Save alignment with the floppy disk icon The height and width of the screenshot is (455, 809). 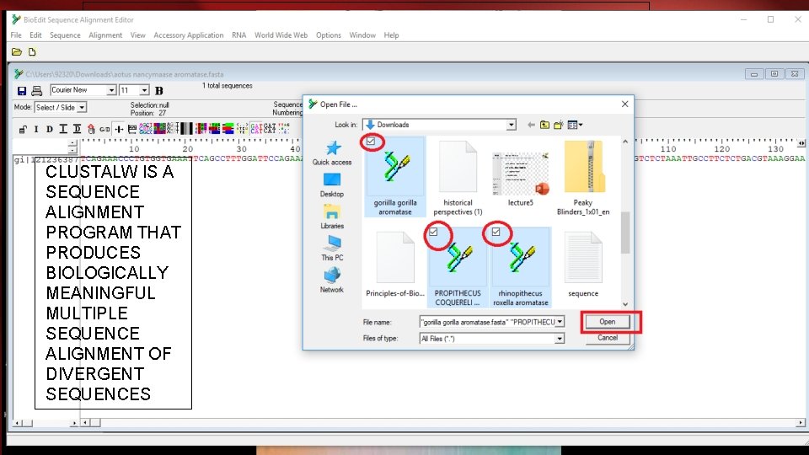(22, 91)
